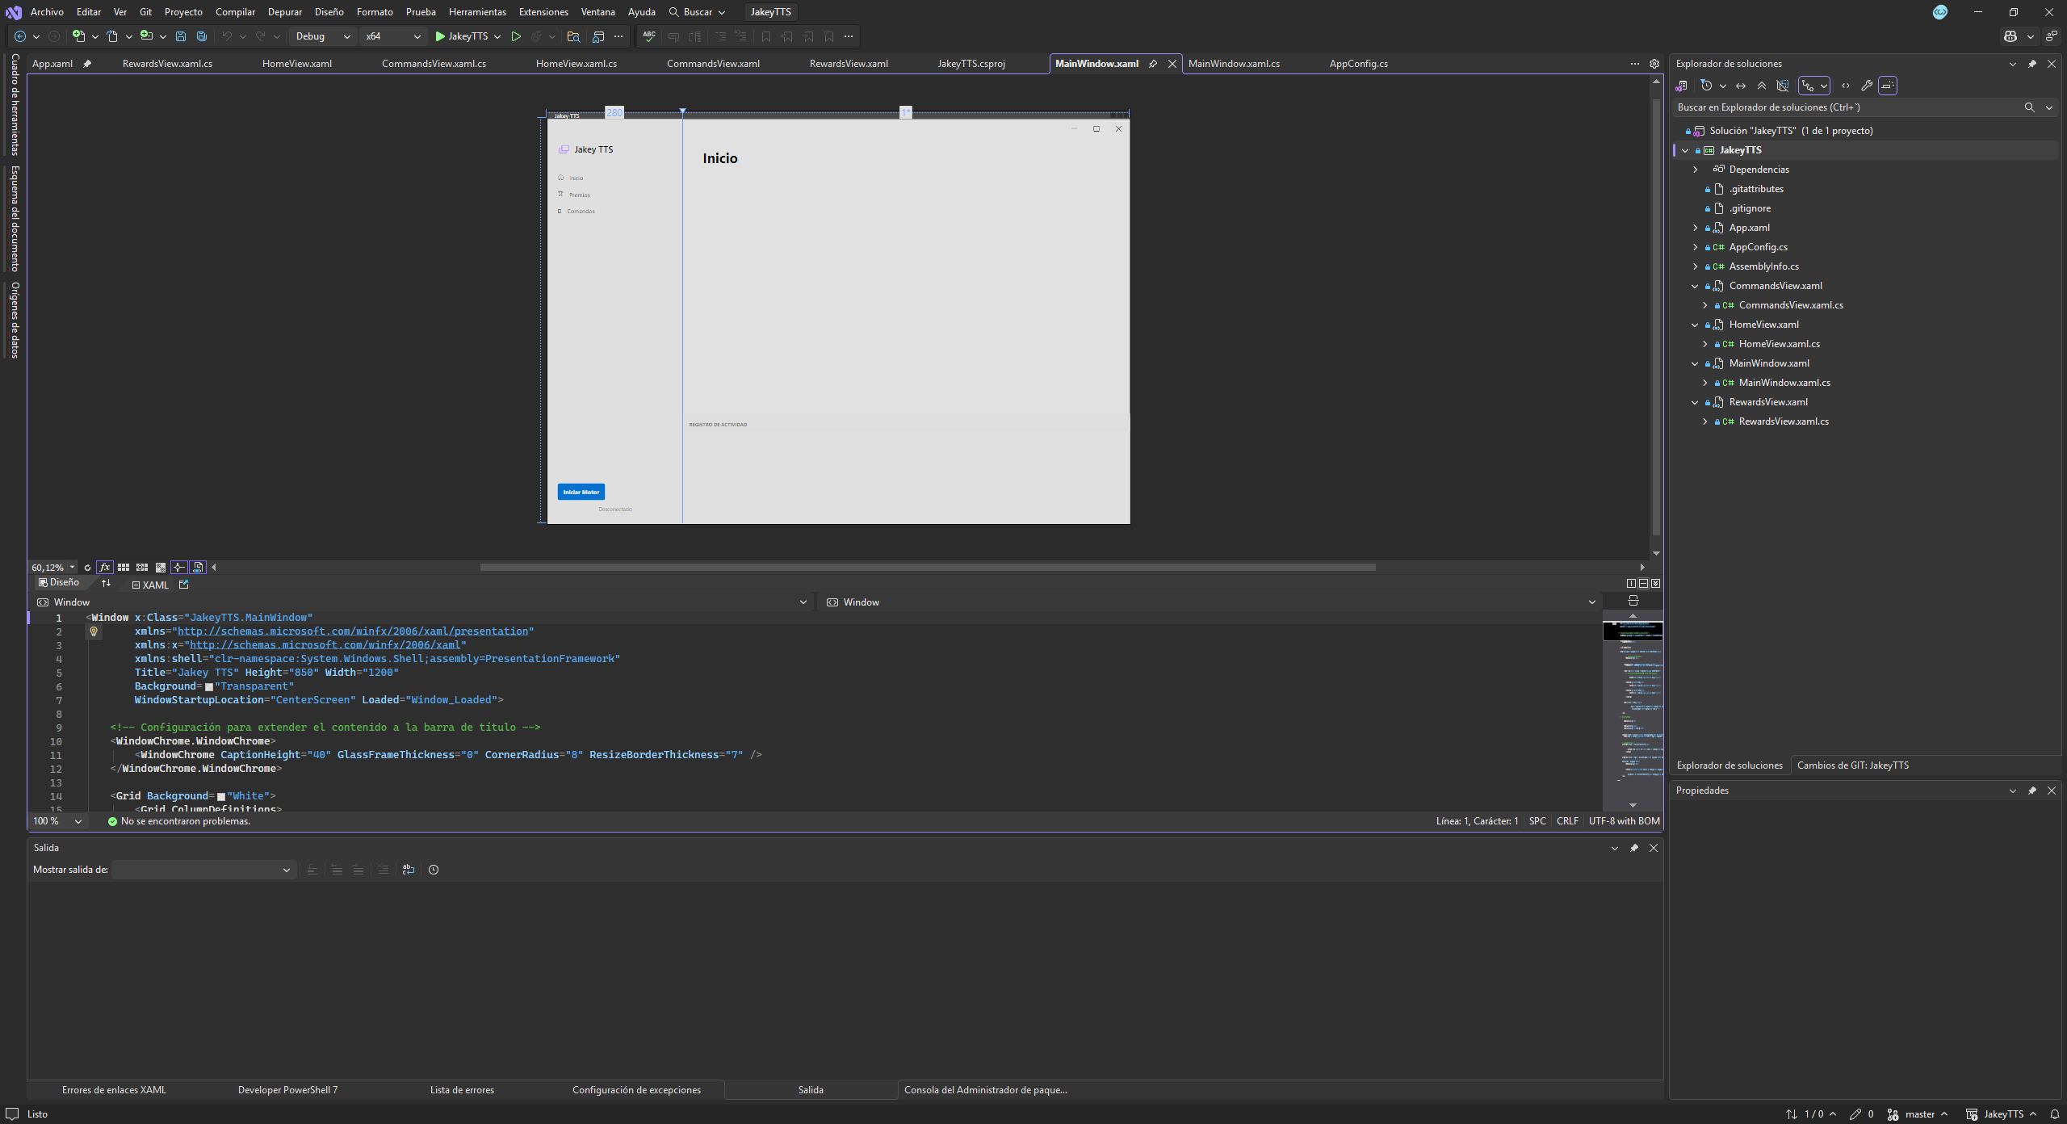2067x1124 pixels.
Task: Collapse the RewardsView.xaml tree node
Action: [x=1696, y=402]
